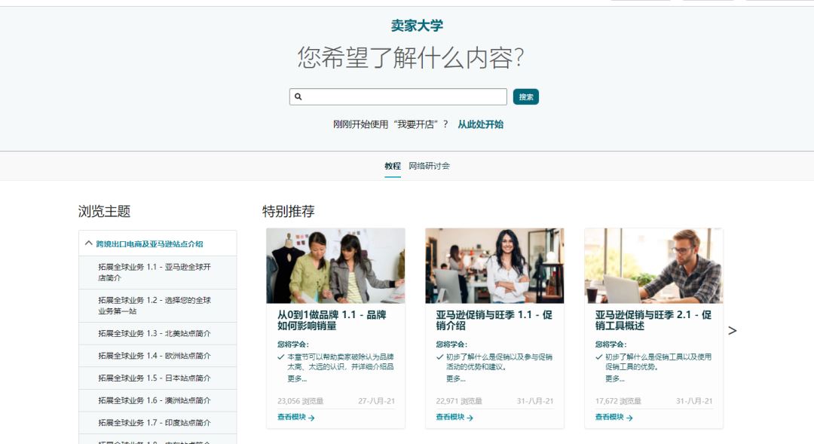814x444 pixels.
Task: Open 拓展全球业务 1.7 - 印度站点简介
Action: click(x=158, y=423)
